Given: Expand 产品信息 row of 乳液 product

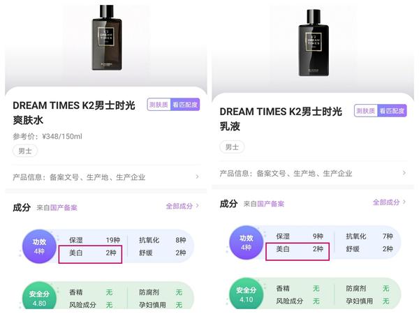Looking at the screenshot, I should pyautogui.click(x=313, y=173).
